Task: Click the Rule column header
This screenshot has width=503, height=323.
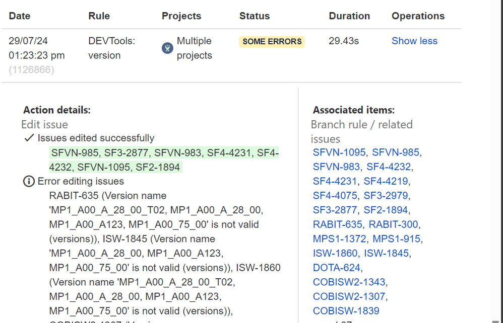Action: [x=99, y=16]
